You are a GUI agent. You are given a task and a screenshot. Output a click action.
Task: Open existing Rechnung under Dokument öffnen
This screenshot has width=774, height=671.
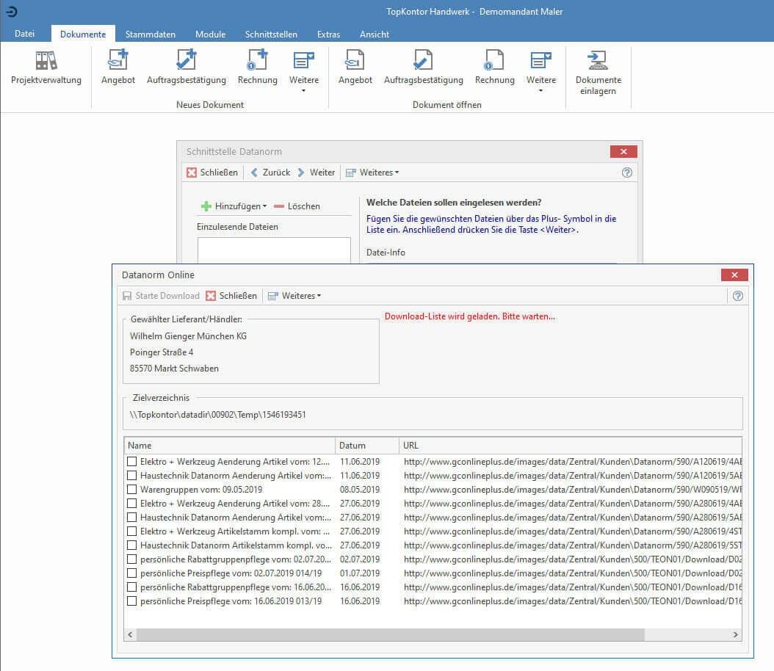pyautogui.click(x=495, y=68)
